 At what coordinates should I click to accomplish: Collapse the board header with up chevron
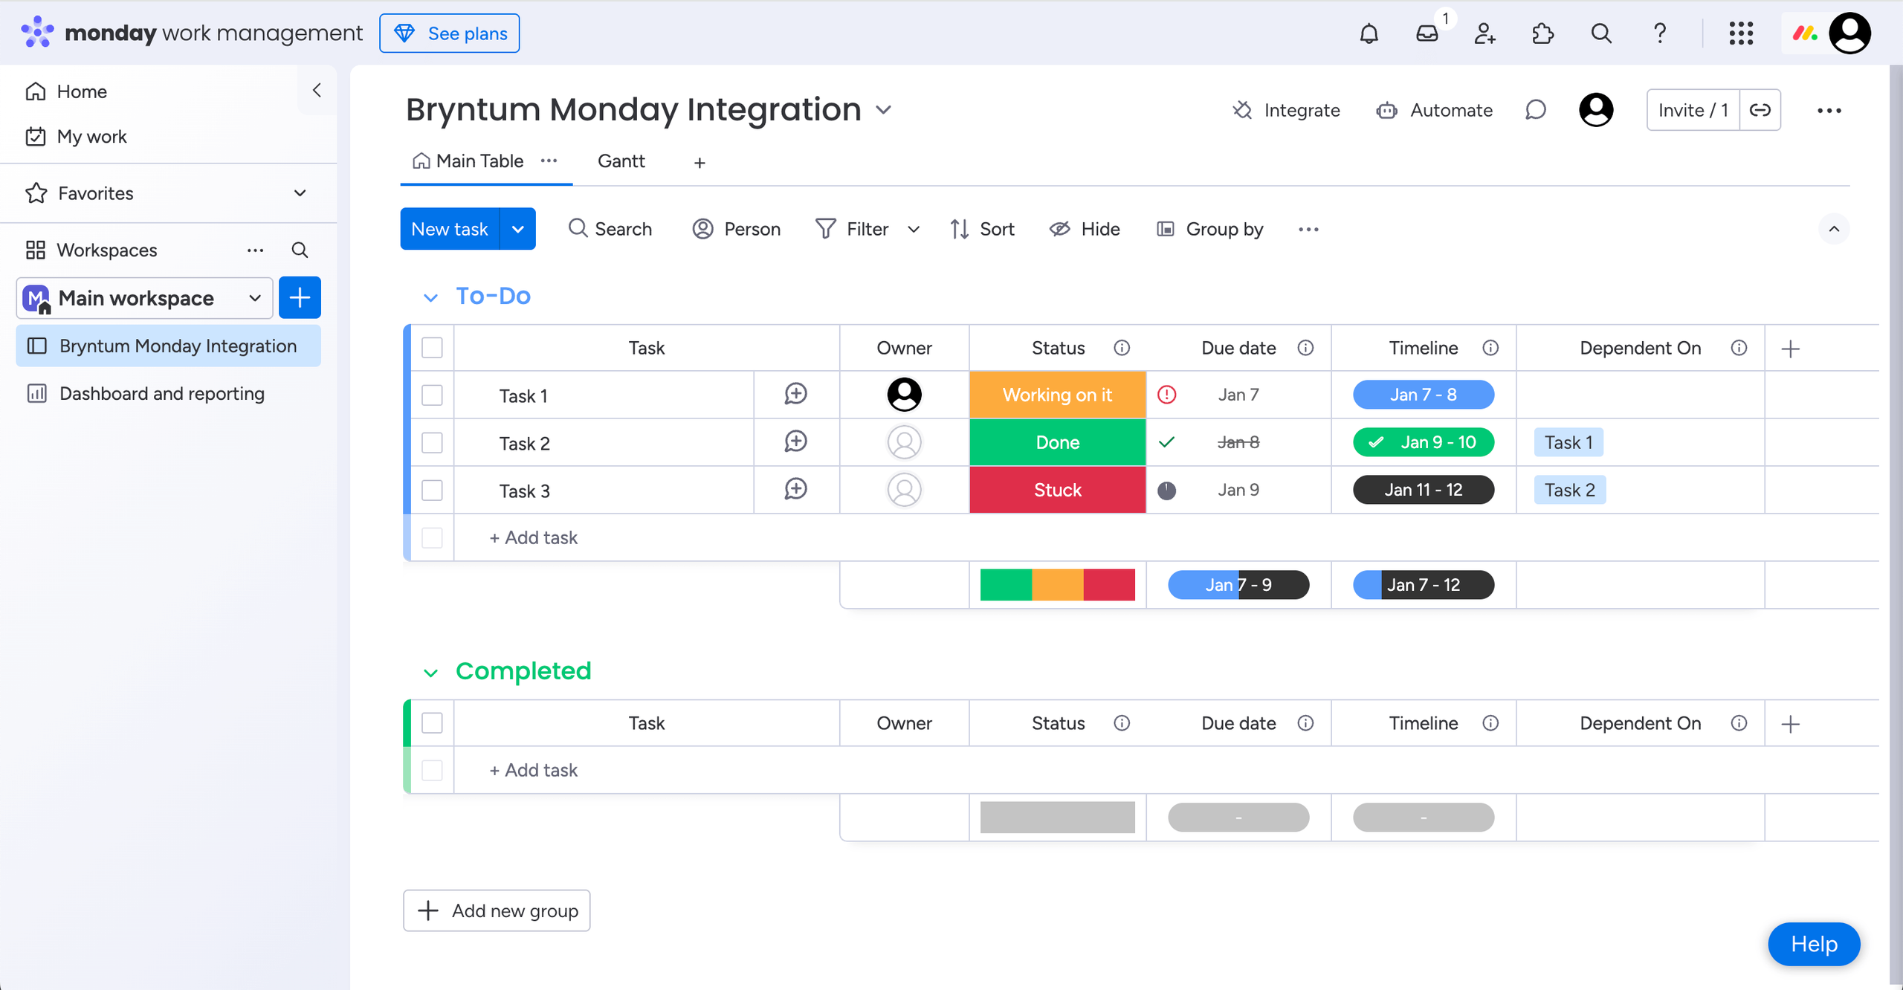(x=1834, y=229)
